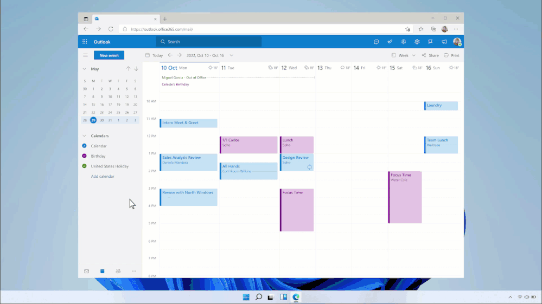Click the Add calendar link
Viewport: 542px width, 304px height.
tap(103, 177)
